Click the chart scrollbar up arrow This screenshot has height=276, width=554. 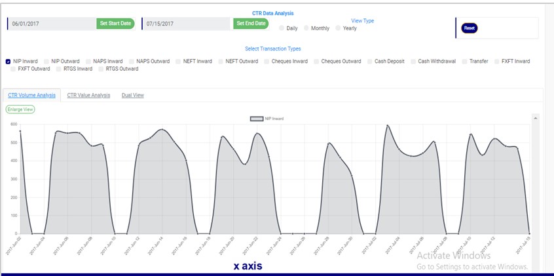click(x=536, y=119)
